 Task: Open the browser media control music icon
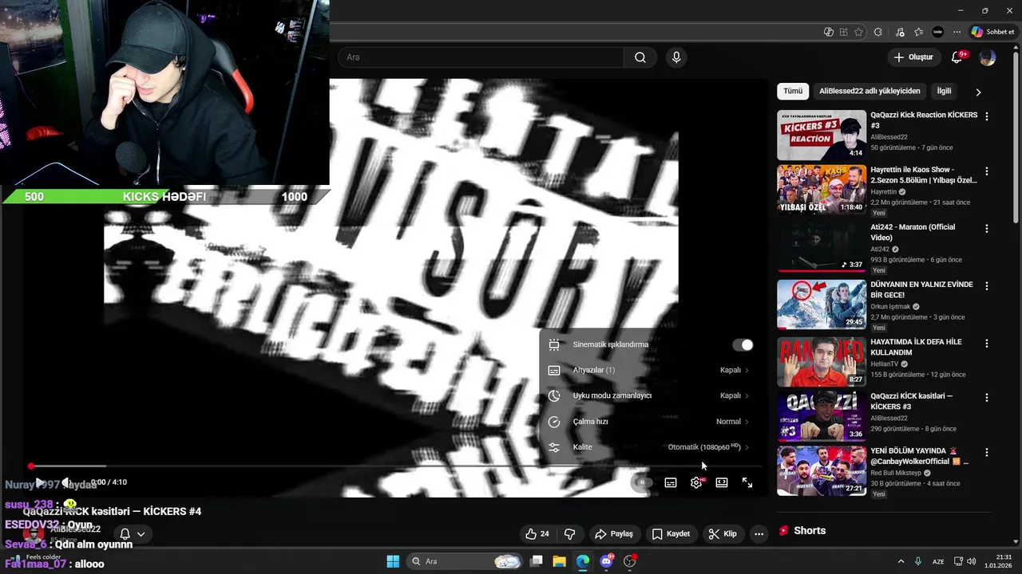900,32
